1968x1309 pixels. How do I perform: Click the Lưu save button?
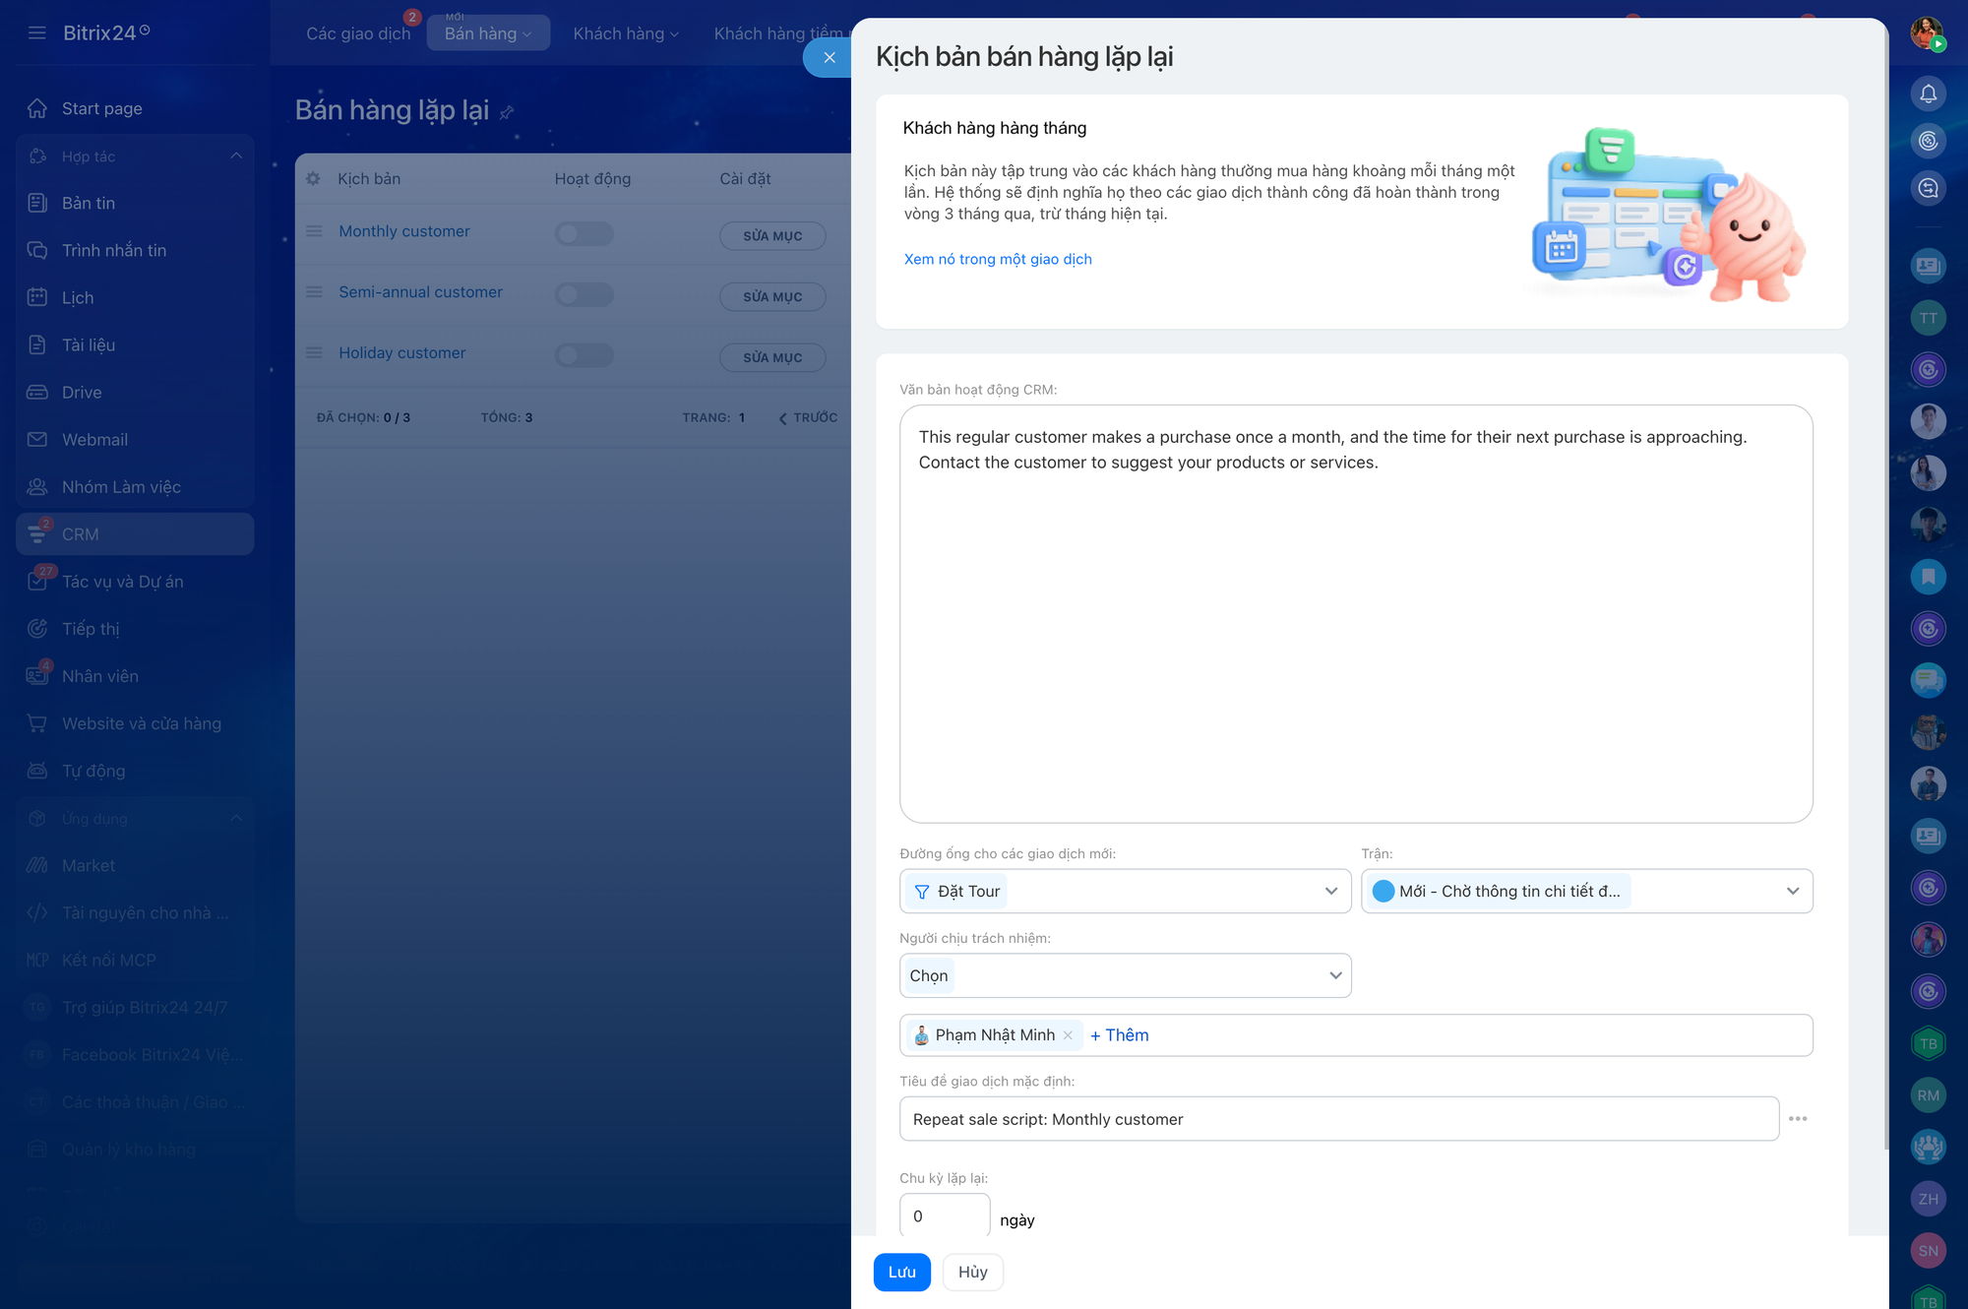click(x=901, y=1272)
